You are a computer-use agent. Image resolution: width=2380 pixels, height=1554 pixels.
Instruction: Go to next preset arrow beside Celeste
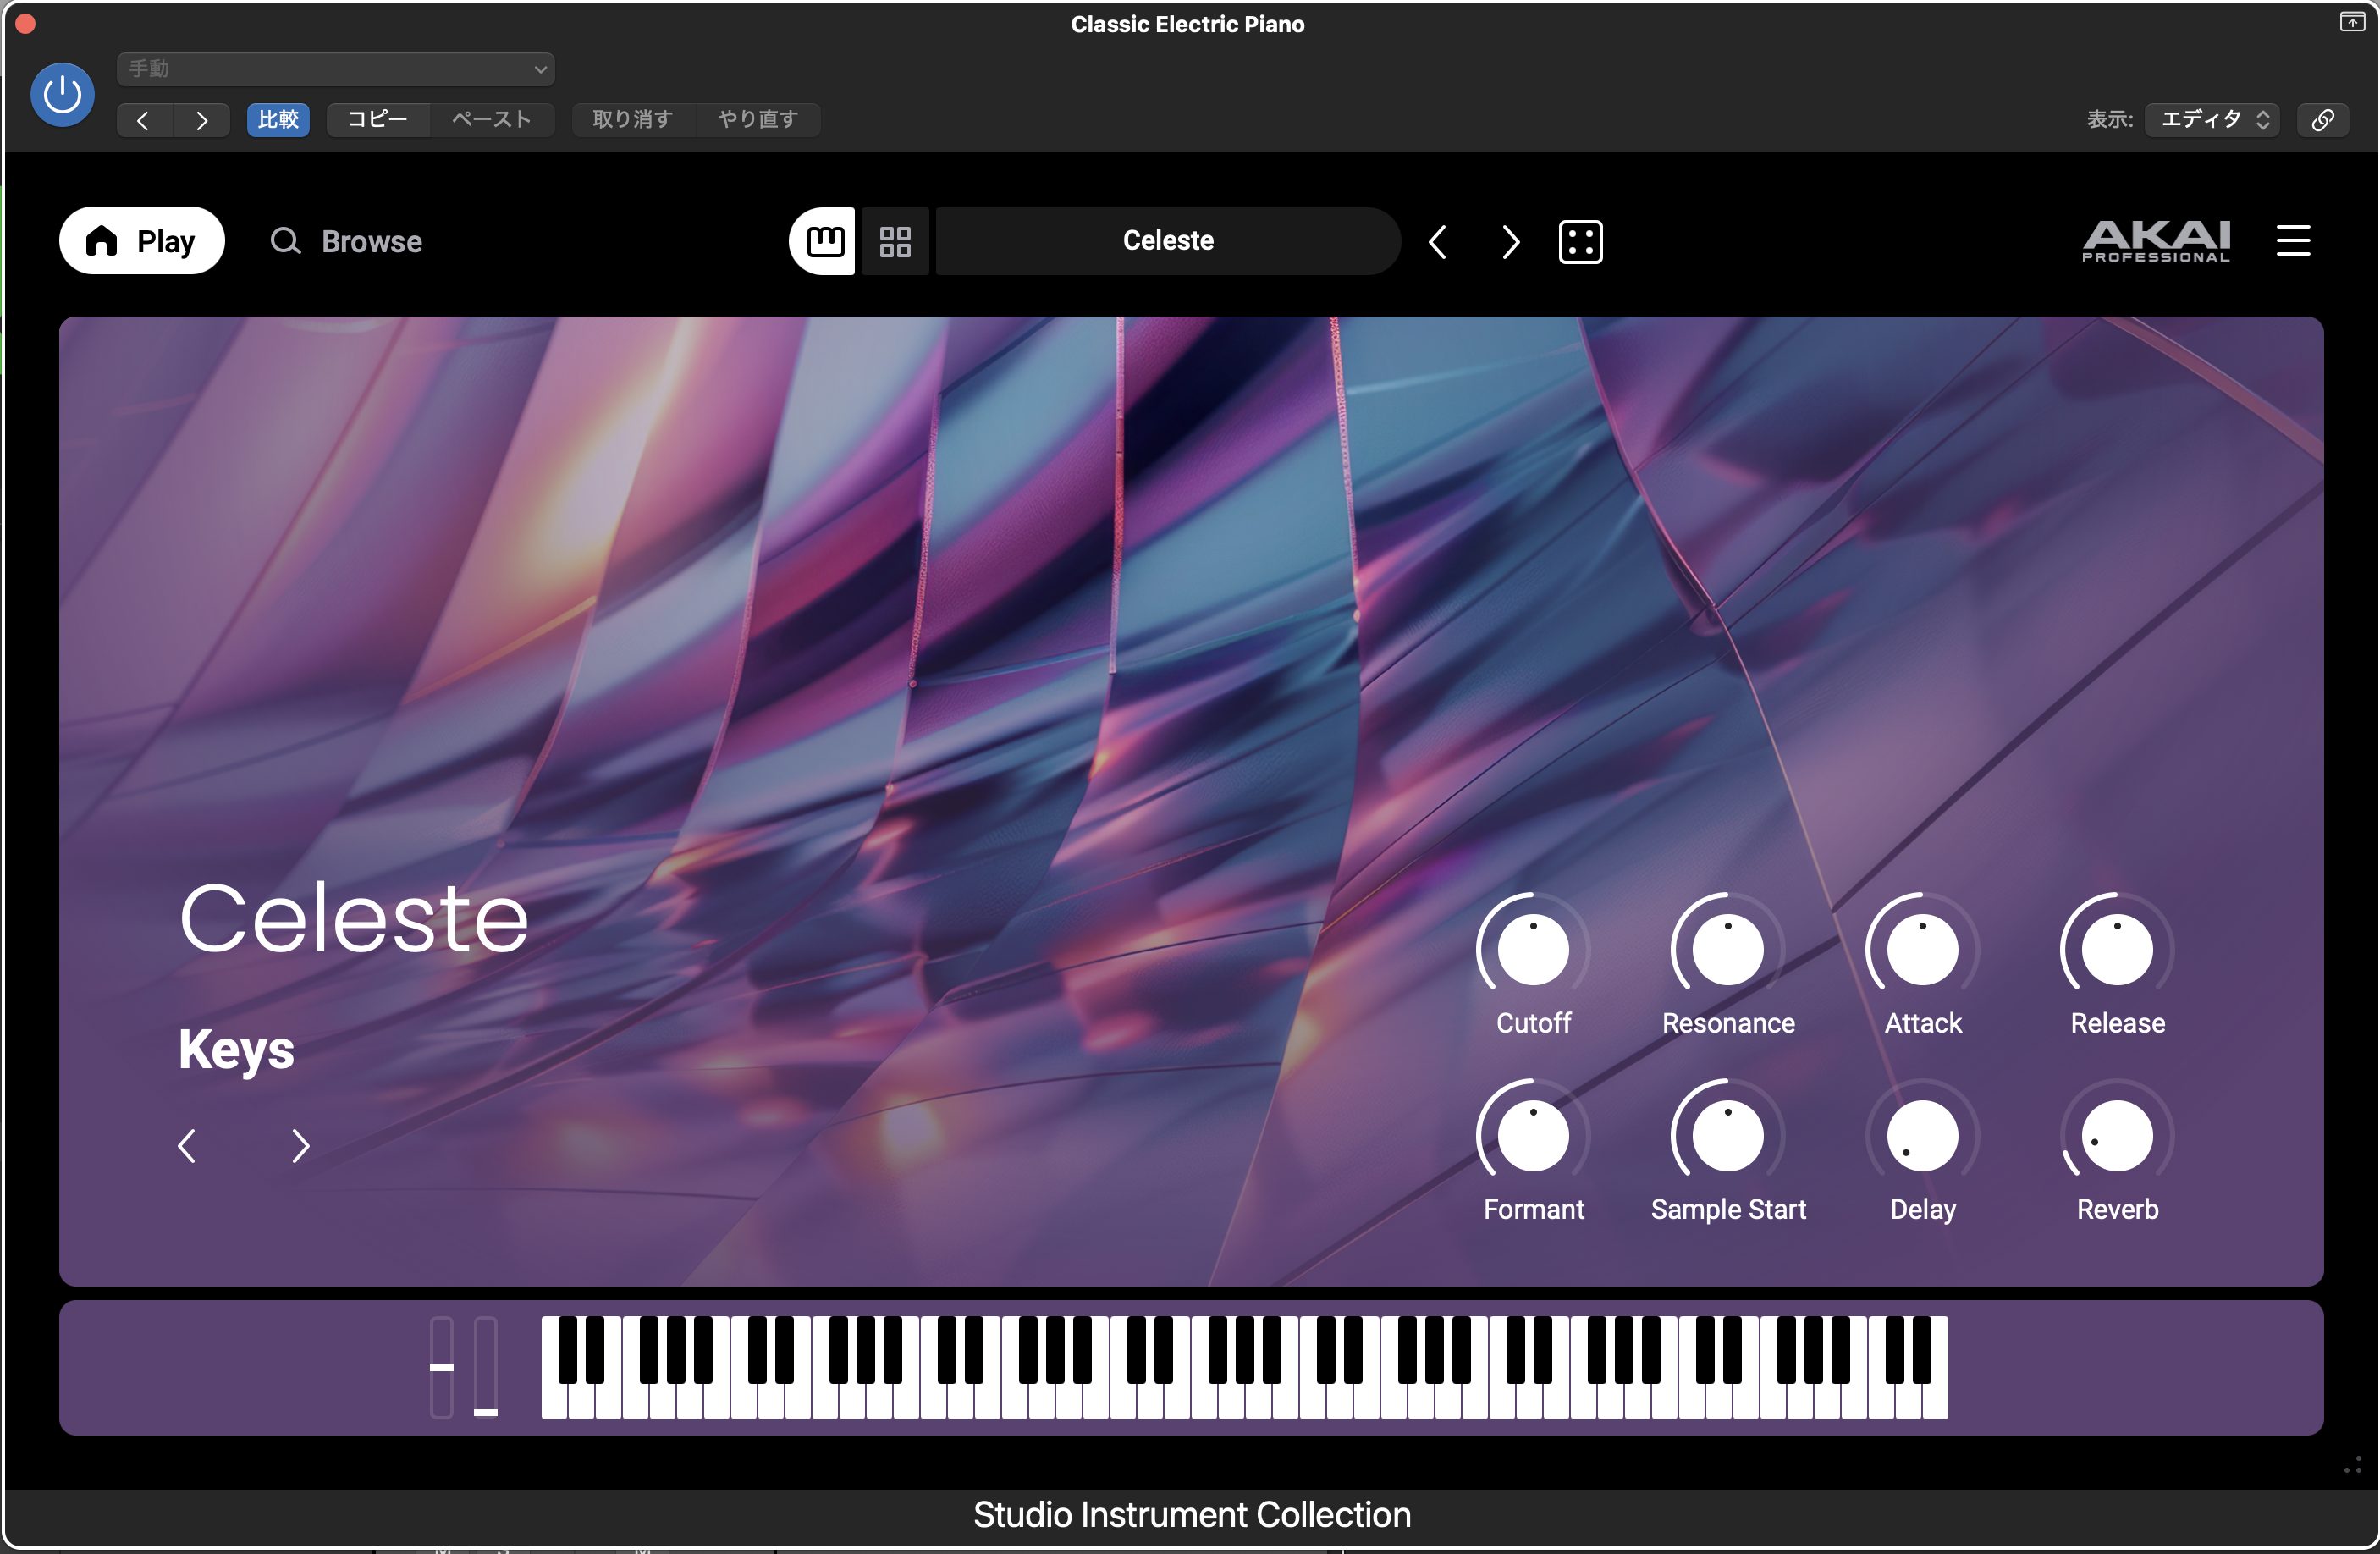click(x=1509, y=241)
